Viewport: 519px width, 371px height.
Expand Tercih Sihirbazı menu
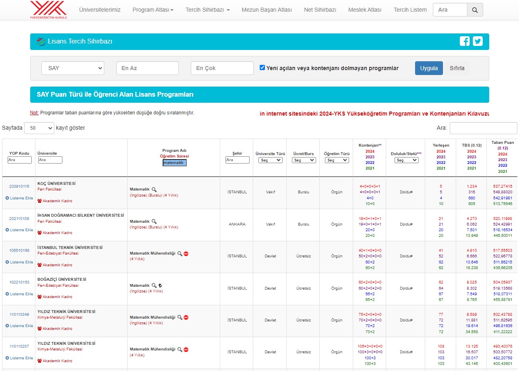[208, 10]
